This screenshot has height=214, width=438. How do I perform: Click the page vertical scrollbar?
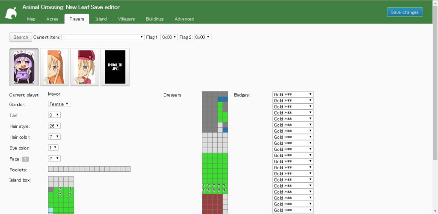pyautogui.click(x=435, y=82)
